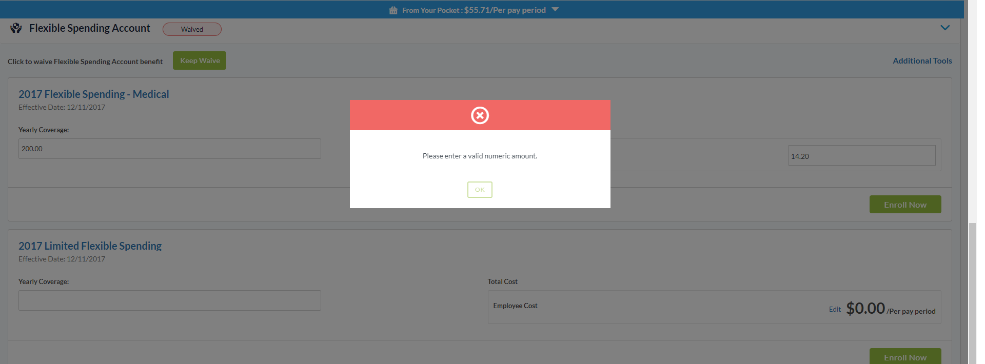Collapse the Flexible Spending Account section chevron
985x364 pixels.
tap(945, 28)
